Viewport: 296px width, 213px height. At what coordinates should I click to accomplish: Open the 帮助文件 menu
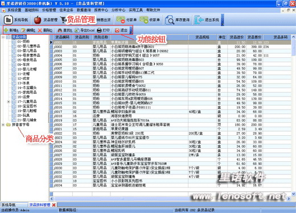pyautogui.click(x=153, y=10)
